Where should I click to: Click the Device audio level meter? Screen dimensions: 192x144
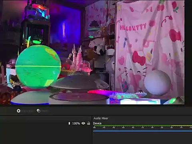point(142,126)
